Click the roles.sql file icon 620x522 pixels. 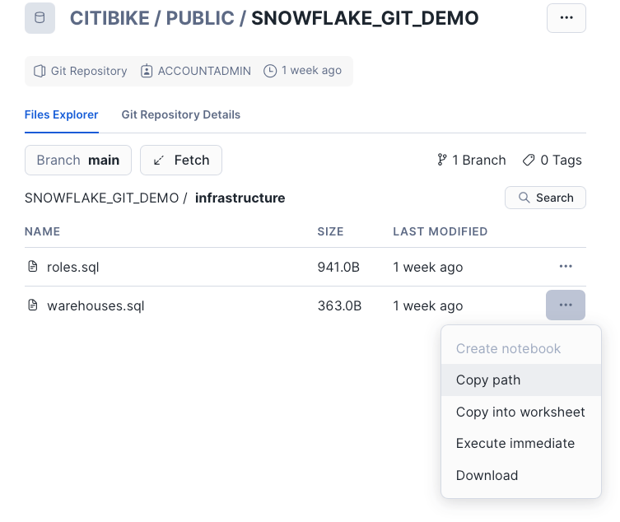click(33, 267)
